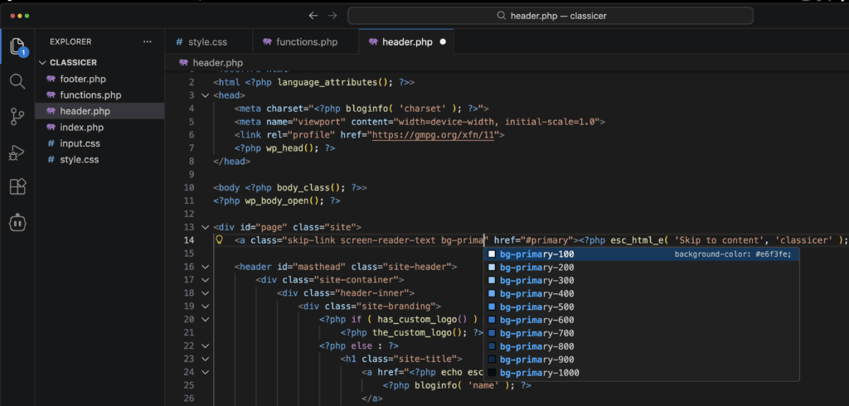849x406 pixels.
Task: Fold the h1 site-title at line 23
Action: 205,359
